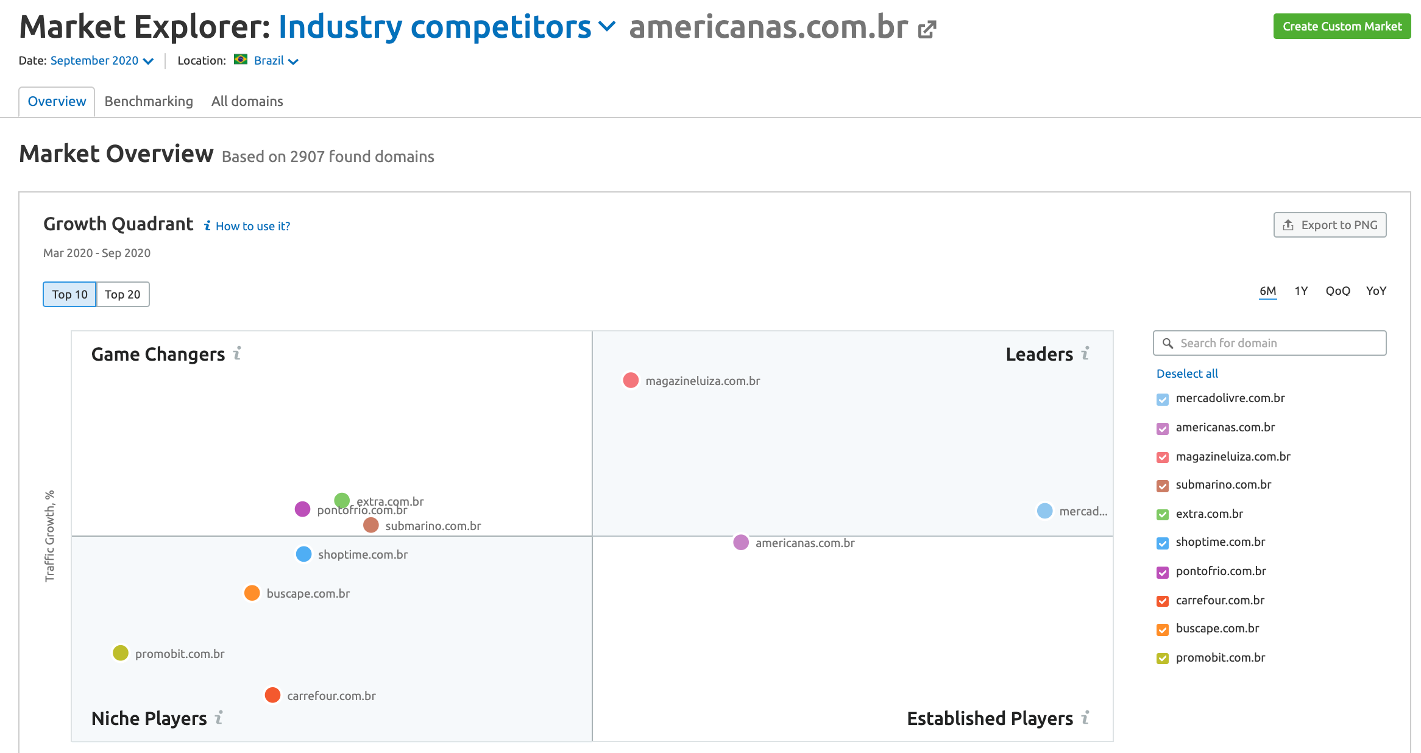Click the Create Custom Market button
This screenshot has width=1421, height=753.
coord(1341,26)
